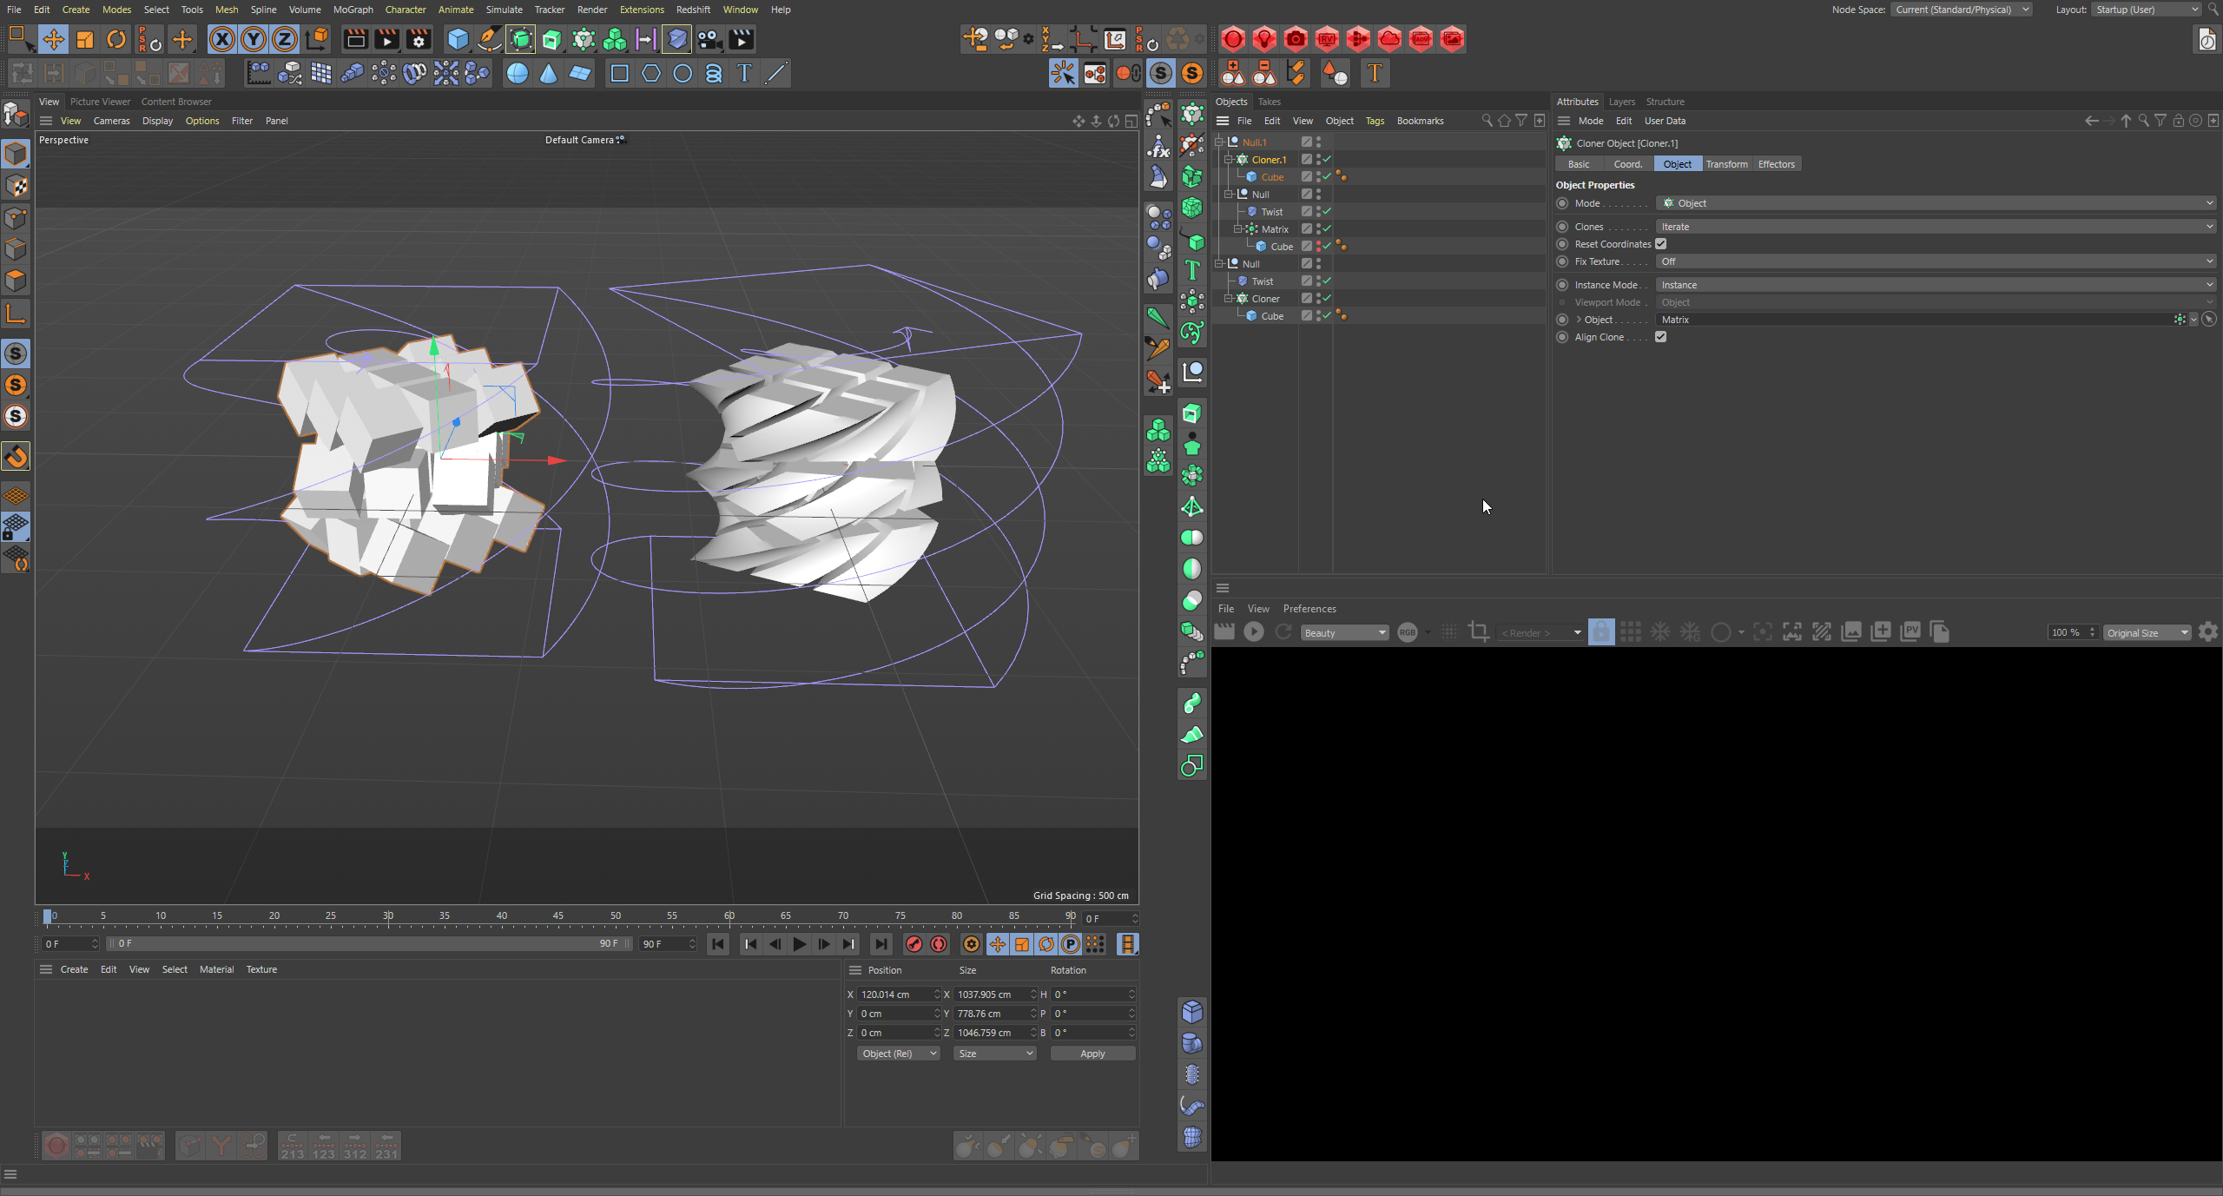Image resolution: width=2223 pixels, height=1196 pixels.
Task: Click the 0F-90F preview range bar
Action: pyautogui.click(x=369, y=944)
